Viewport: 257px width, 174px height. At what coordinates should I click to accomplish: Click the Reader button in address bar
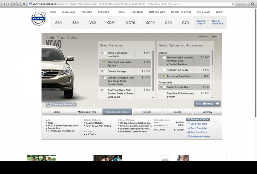242,4
